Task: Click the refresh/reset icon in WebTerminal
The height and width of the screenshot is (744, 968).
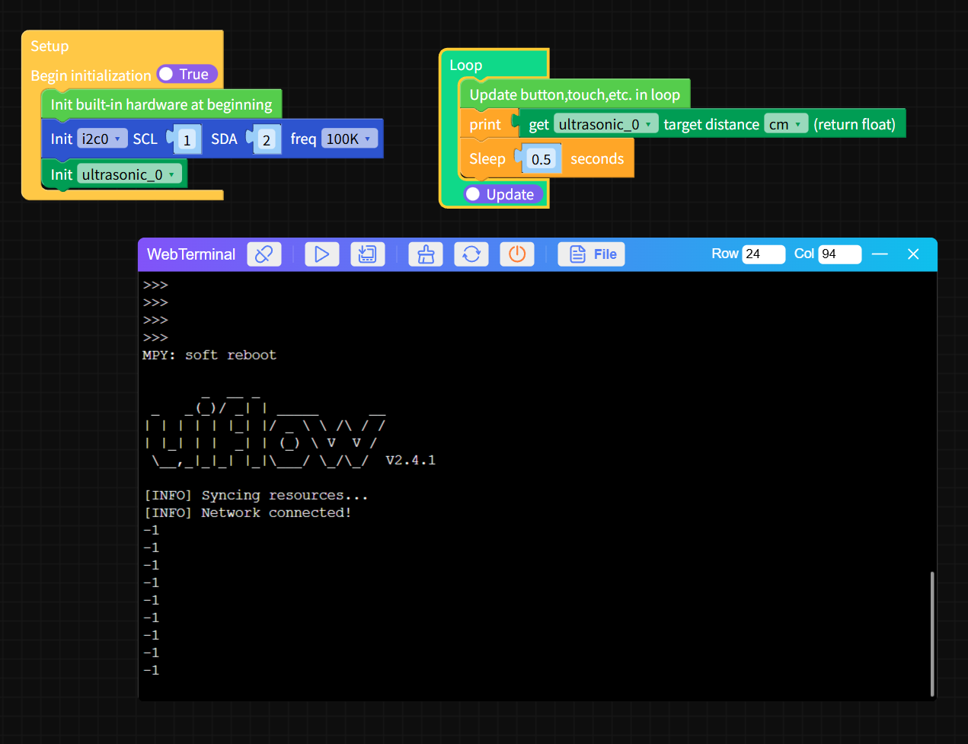Action: click(471, 254)
